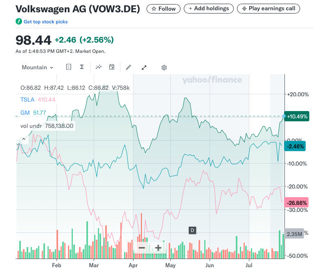
Task: Open chart settings gear
Action: 164,67
